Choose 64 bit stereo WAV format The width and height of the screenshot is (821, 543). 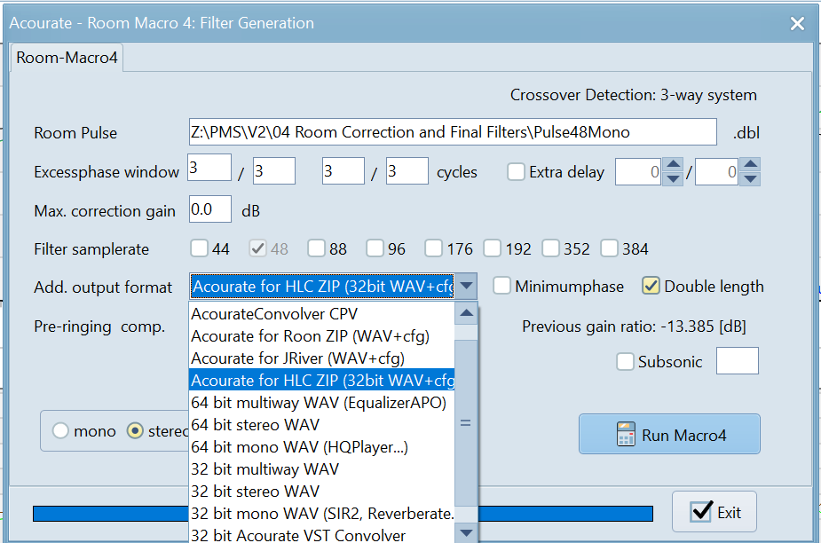[x=321, y=425]
